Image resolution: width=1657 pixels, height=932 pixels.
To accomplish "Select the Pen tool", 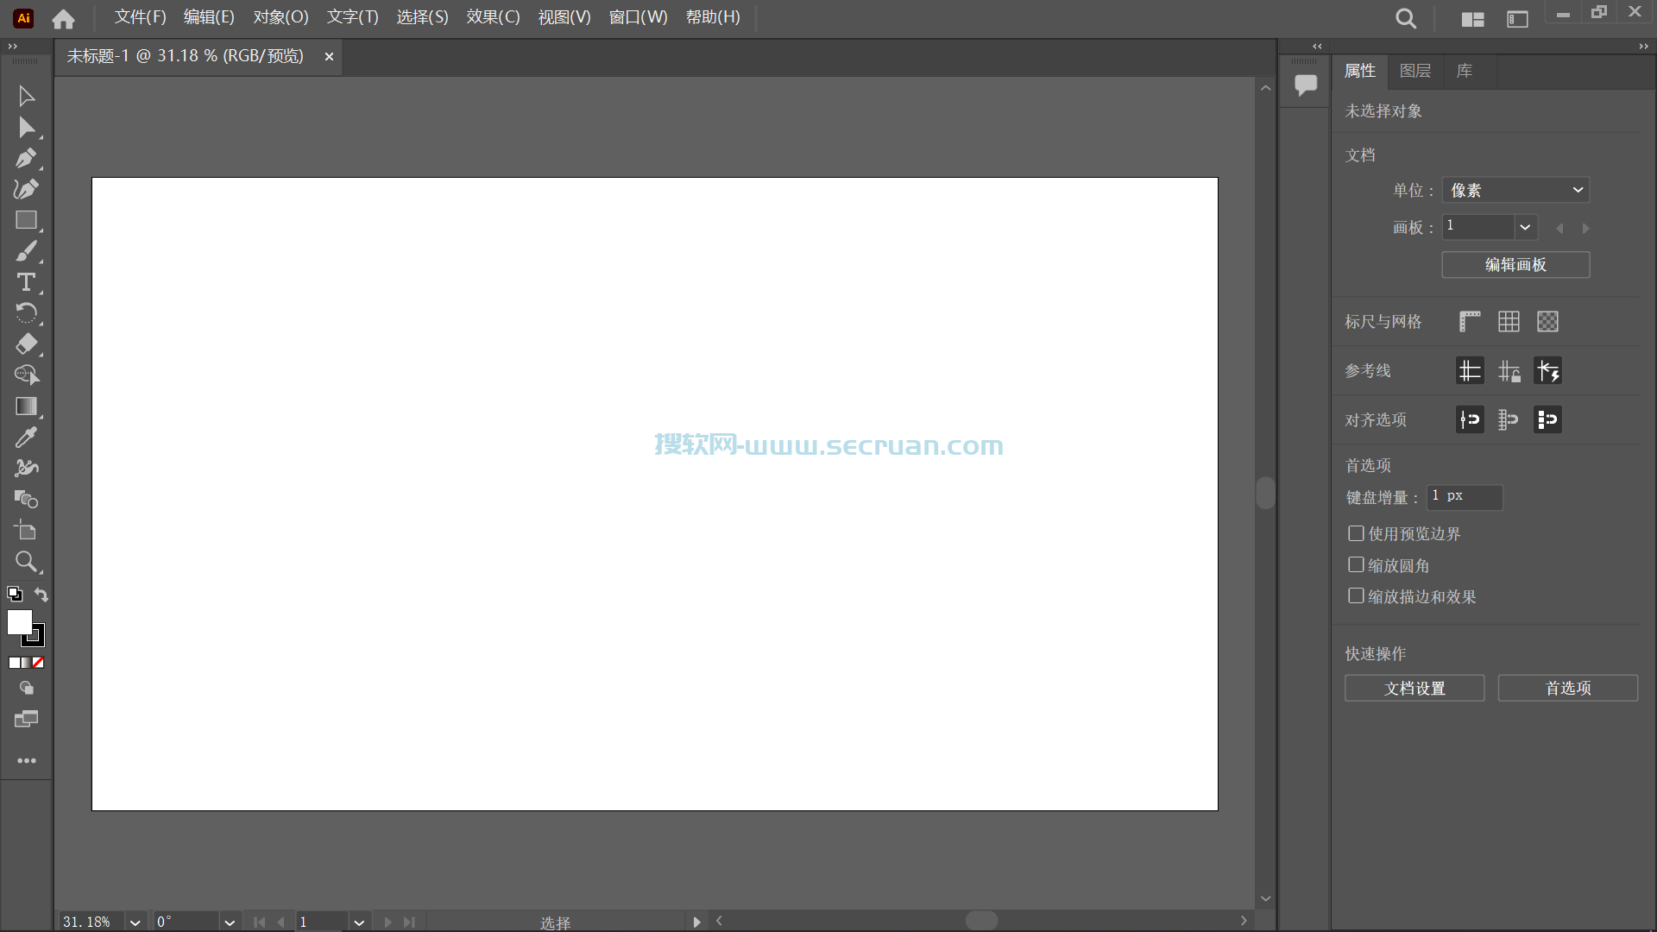I will [26, 159].
